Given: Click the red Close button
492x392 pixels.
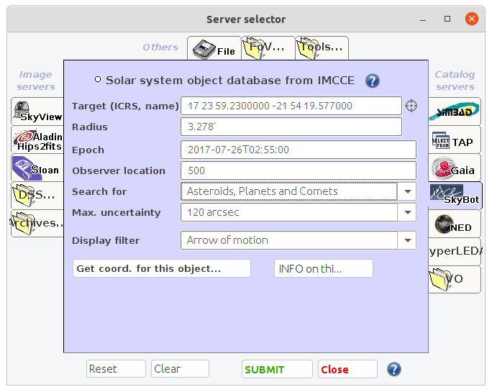Looking at the screenshot, I should tap(347, 370).
